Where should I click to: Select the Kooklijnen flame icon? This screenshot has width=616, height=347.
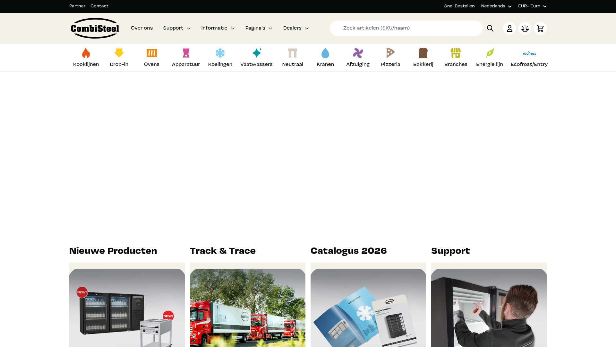[86, 53]
